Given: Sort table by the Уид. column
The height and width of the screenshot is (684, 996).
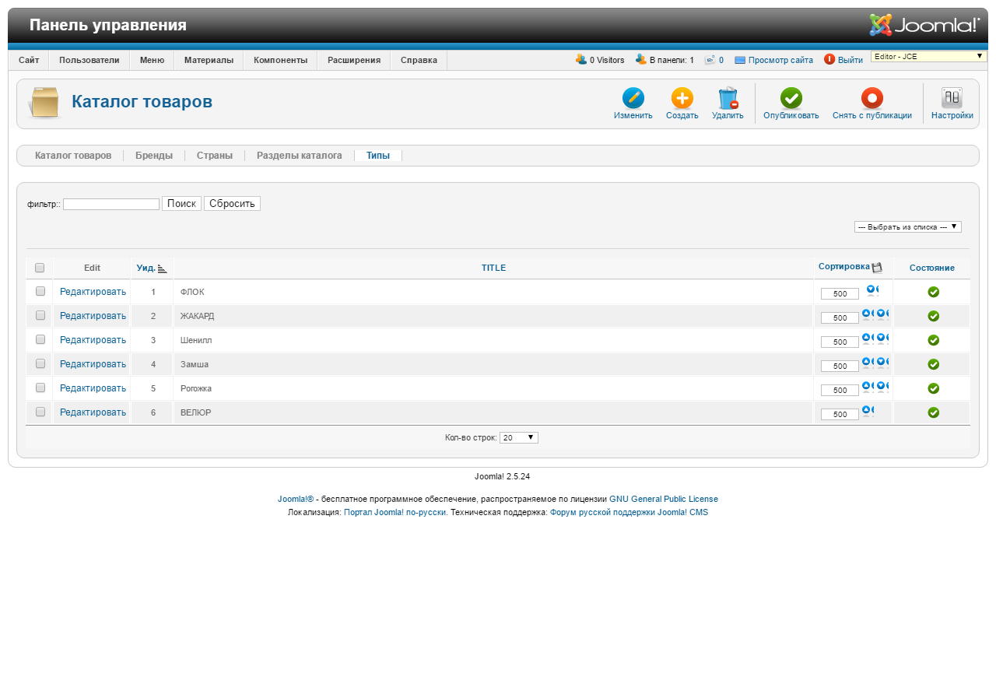Looking at the screenshot, I should (146, 268).
